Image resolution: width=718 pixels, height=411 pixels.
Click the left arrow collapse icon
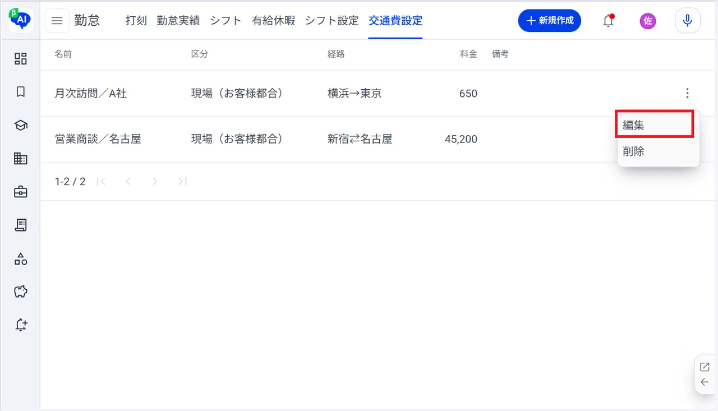click(705, 382)
